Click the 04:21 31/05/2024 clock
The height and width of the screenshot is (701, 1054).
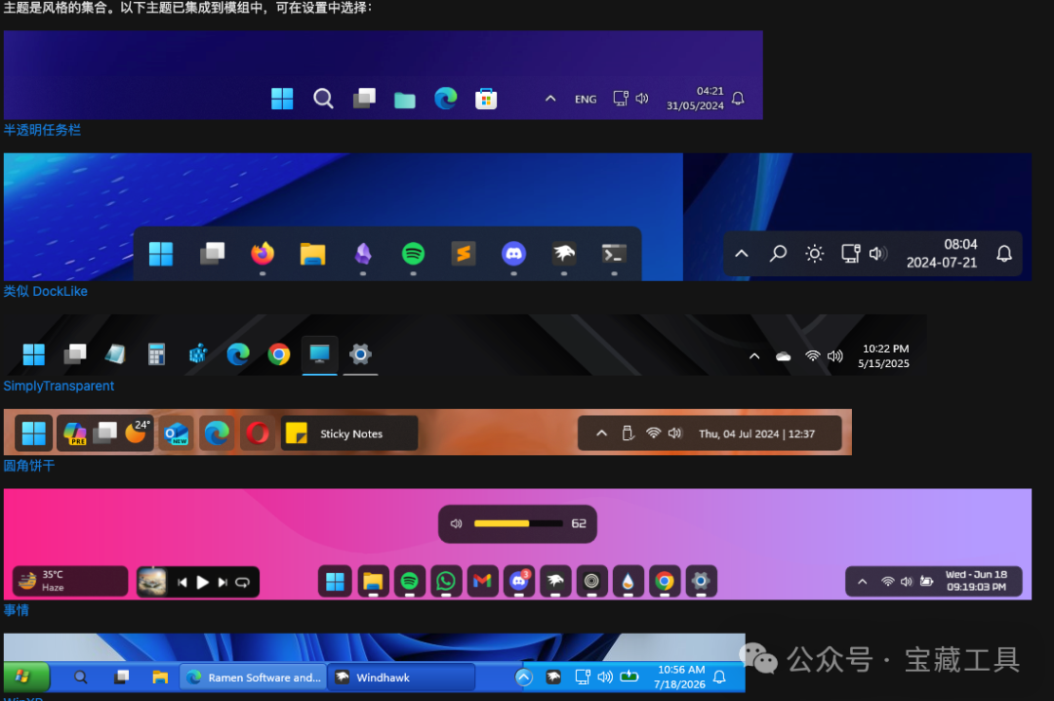695,99
